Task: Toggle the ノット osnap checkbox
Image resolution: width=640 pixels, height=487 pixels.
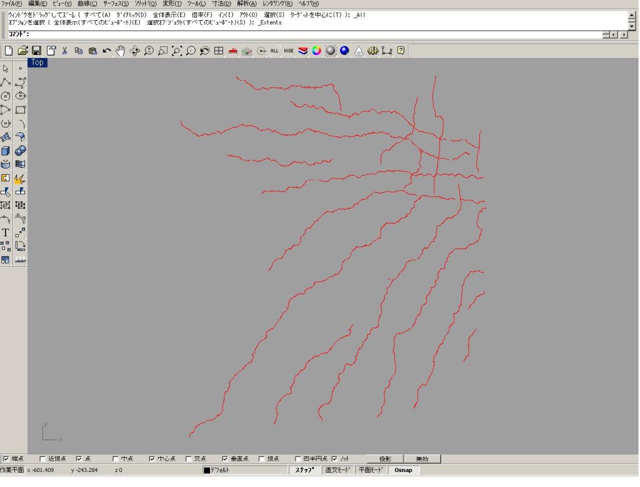Action: pos(335,459)
